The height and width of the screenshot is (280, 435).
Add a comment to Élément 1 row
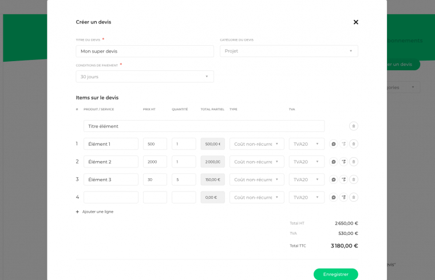click(x=334, y=144)
